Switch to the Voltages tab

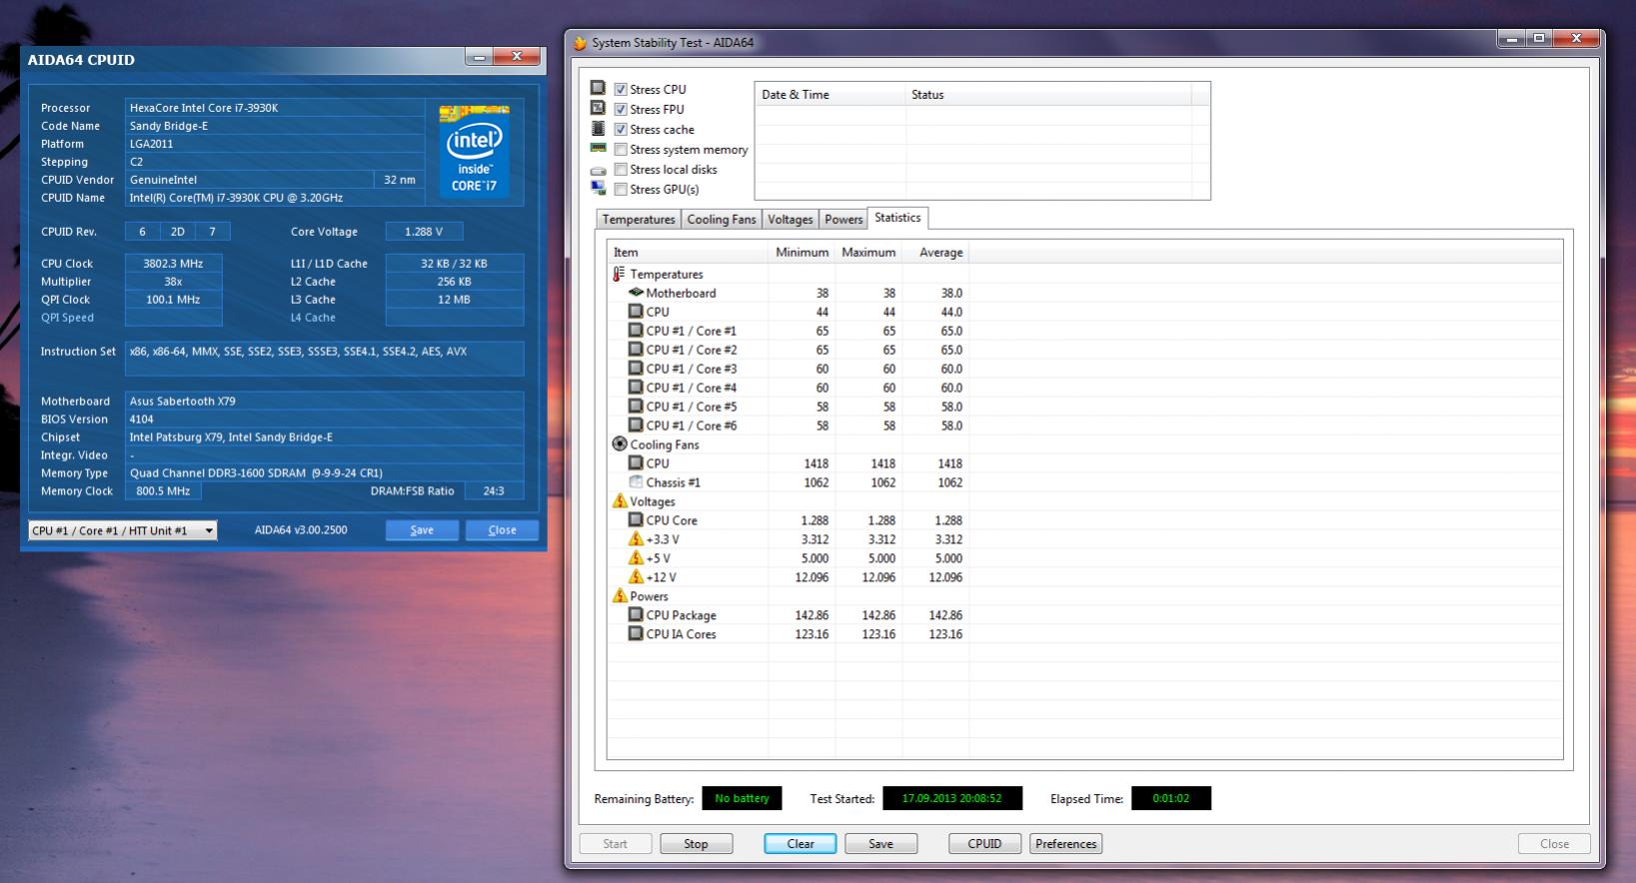click(790, 220)
